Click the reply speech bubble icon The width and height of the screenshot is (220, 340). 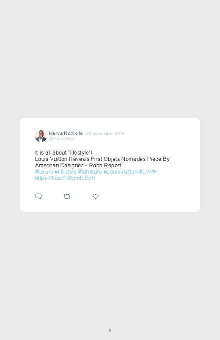click(38, 196)
